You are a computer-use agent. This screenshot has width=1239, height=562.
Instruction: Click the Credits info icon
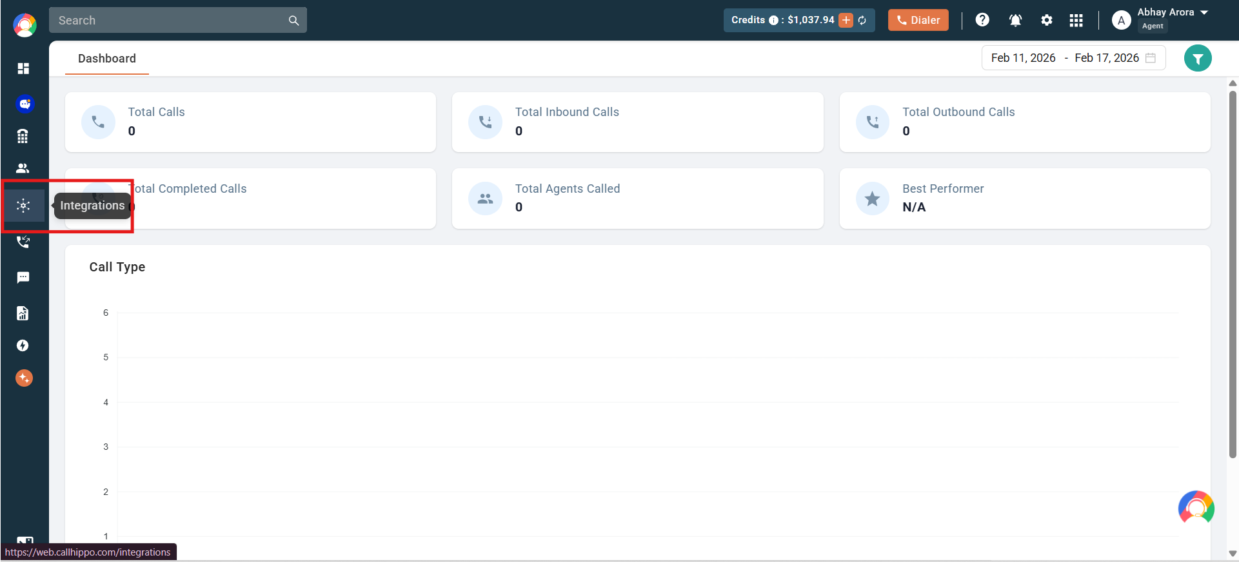773,21
